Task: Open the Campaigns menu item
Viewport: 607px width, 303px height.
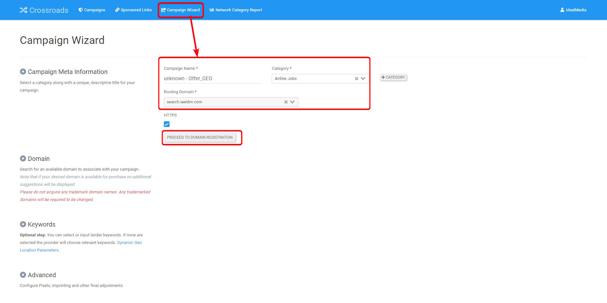Action: point(92,10)
